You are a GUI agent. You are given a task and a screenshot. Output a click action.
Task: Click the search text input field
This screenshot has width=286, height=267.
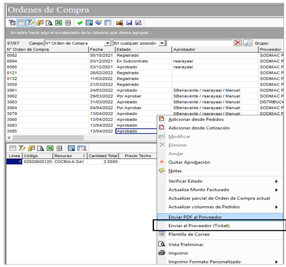coord(200,43)
